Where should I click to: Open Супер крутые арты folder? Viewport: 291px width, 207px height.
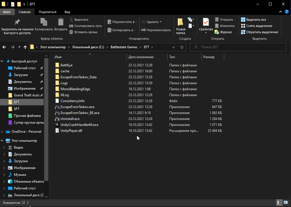(x=29, y=122)
